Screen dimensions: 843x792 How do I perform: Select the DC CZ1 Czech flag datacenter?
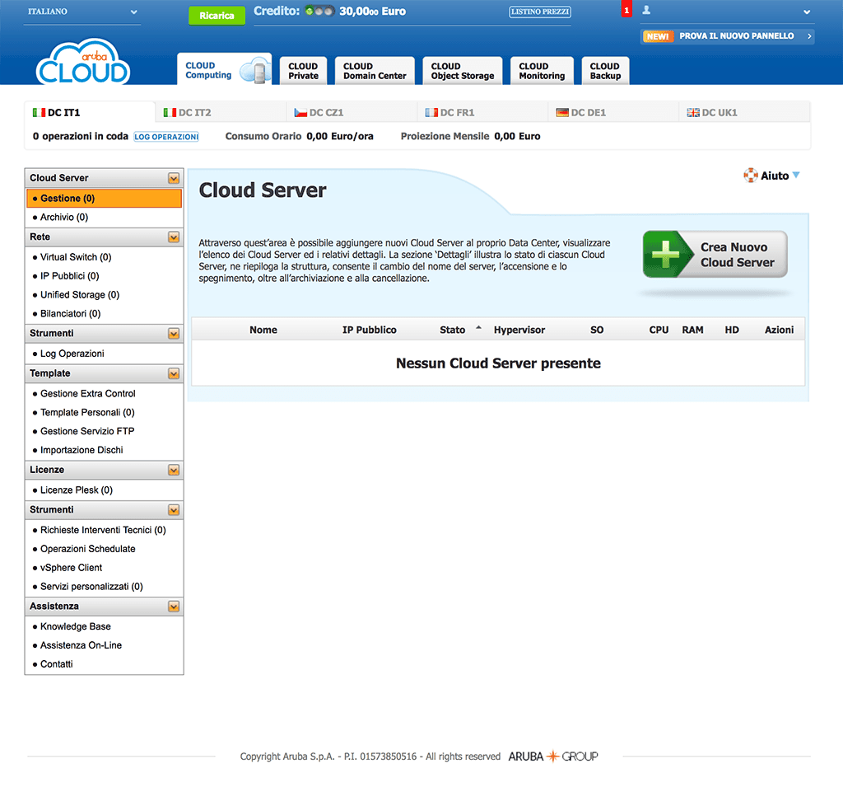(319, 112)
